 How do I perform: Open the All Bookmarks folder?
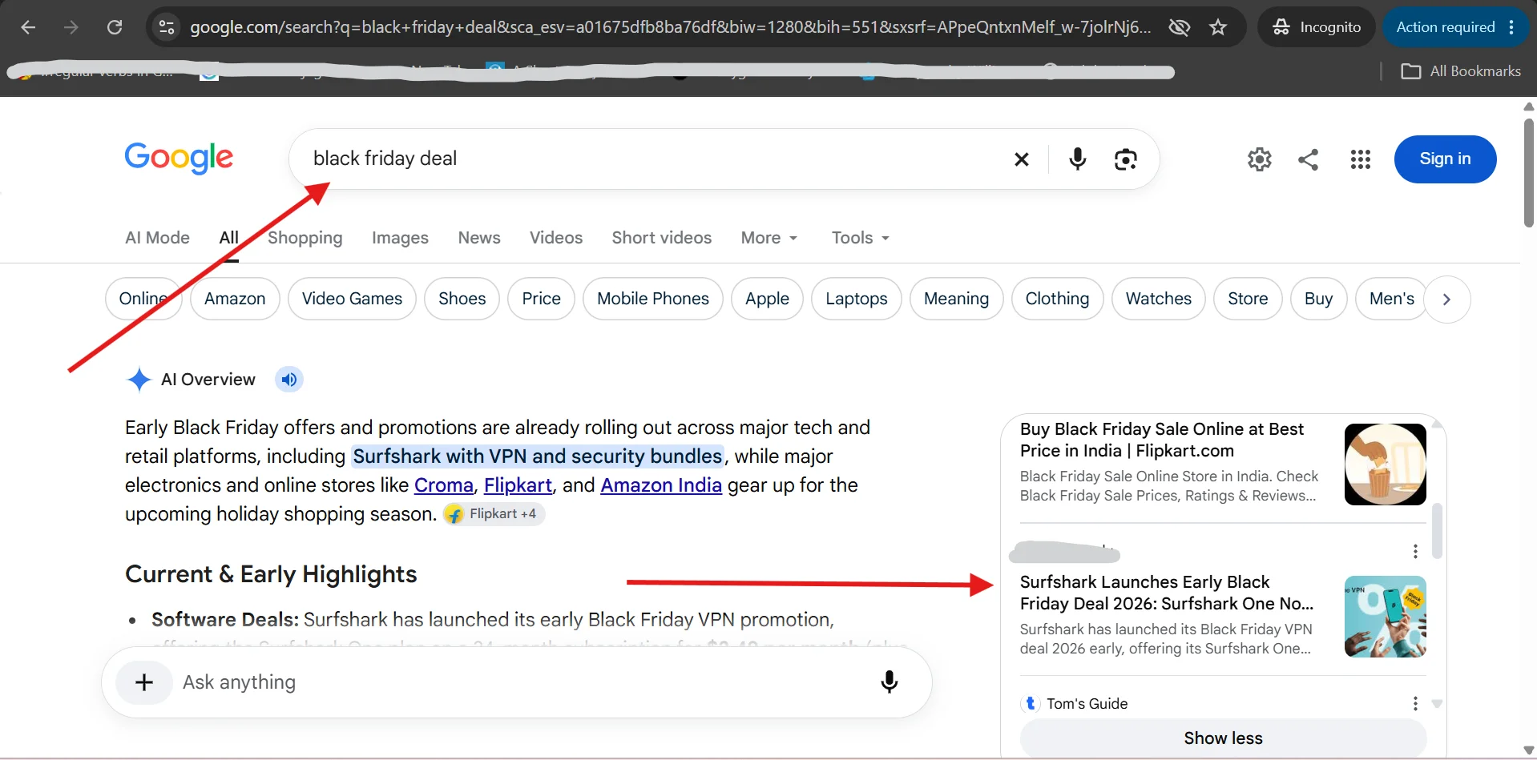click(1461, 71)
